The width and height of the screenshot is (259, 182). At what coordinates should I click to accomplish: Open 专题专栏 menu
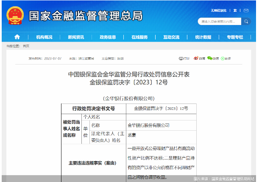[x=235, y=37]
